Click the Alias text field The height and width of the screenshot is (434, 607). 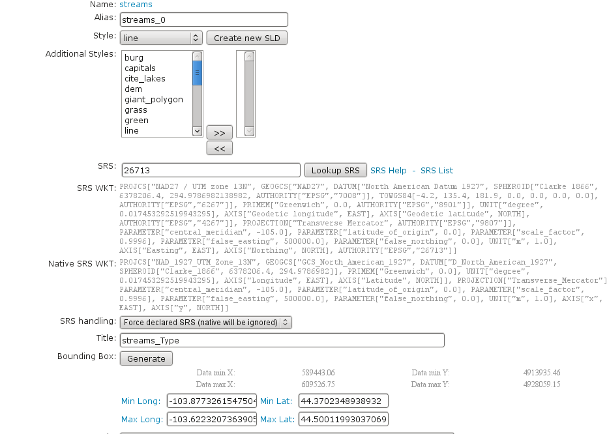(203, 20)
